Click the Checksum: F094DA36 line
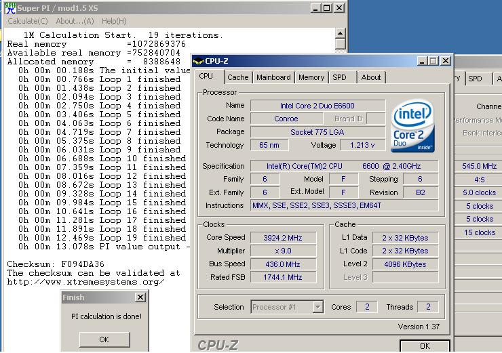502x353 pixels. click(56, 264)
